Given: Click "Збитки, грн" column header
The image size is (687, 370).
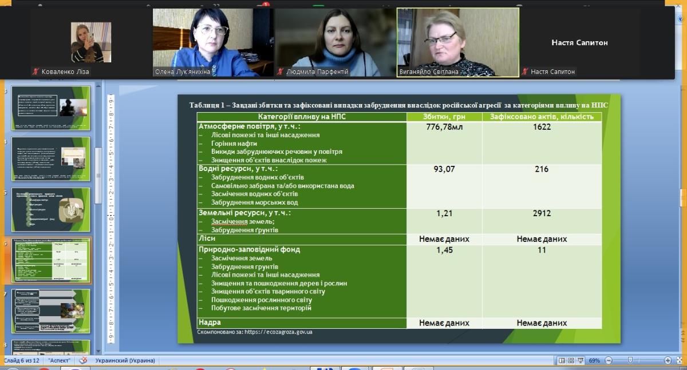Looking at the screenshot, I should pyautogui.click(x=444, y=117).
